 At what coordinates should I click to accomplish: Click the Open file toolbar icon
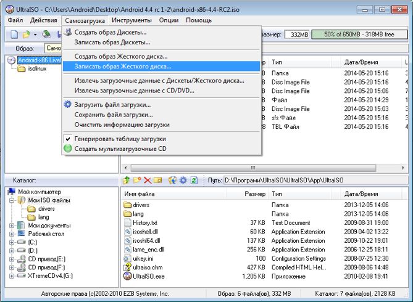[27, 35]
